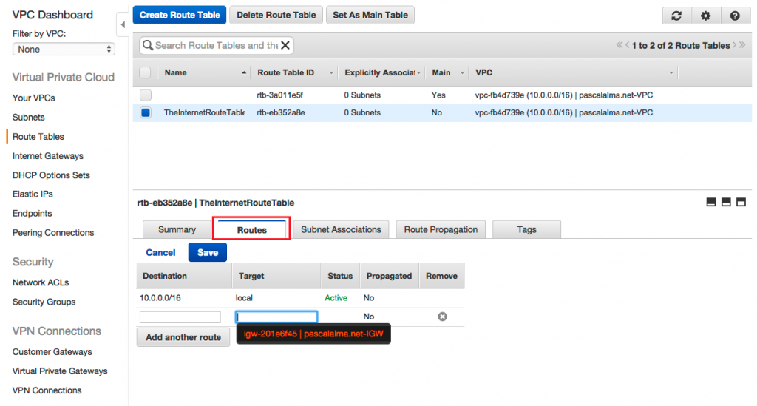The width and height of the screenshot is (757, 406).
Task: Click Set As Main Table button
Action: pyautogui.click(x=370, y=15)
